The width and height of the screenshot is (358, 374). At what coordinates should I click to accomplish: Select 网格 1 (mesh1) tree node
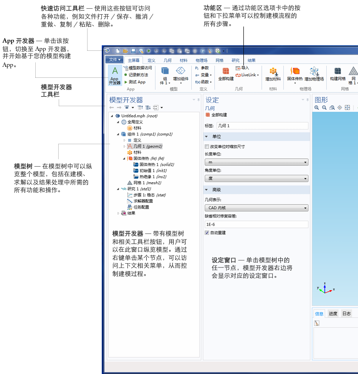144,183
